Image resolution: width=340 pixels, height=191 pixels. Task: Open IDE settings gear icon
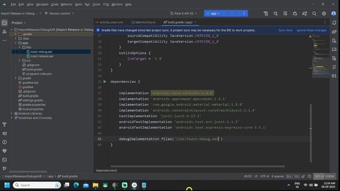324,13
